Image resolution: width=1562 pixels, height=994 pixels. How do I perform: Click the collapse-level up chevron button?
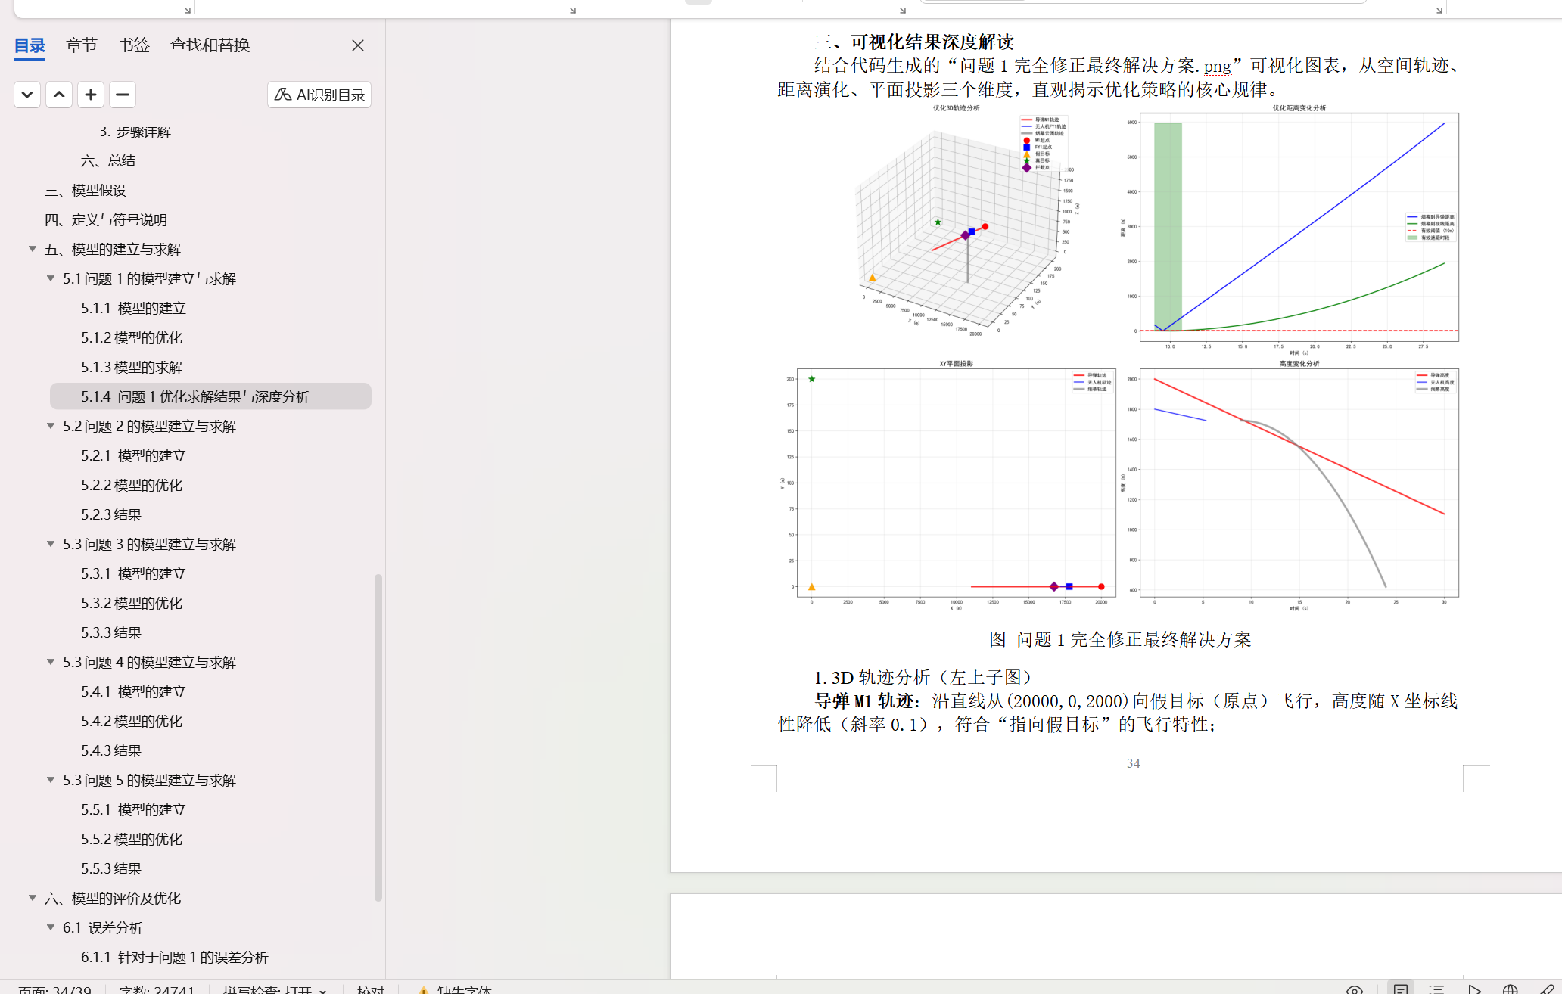(x=59, y=95)
